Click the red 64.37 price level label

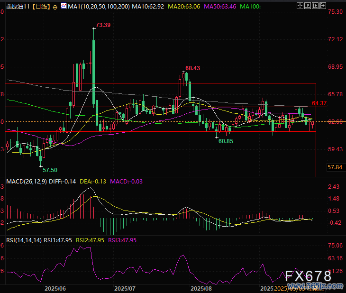[319, 103]
